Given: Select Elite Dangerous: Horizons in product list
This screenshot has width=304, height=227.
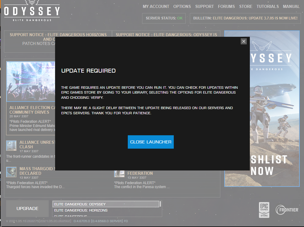Looking at the screenshot, I should tap(106, 210).
